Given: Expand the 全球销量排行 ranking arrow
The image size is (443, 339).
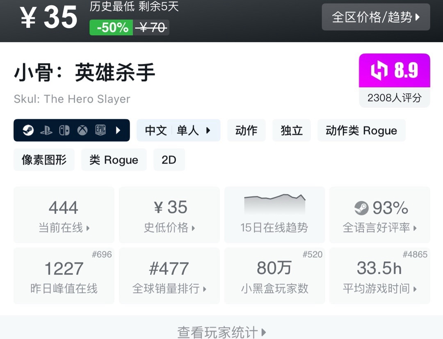Looking at the screenshot, I should (x=205, y=289).
